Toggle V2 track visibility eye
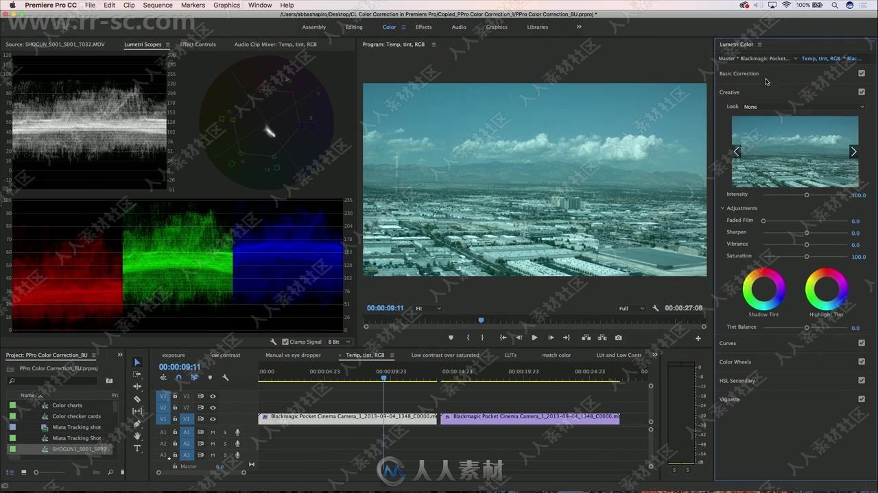 click(x=213, y=407)
